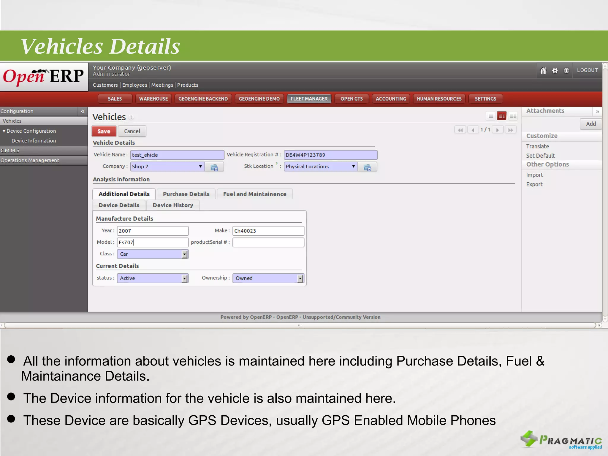Open the Settings menu

coord(485,99)
